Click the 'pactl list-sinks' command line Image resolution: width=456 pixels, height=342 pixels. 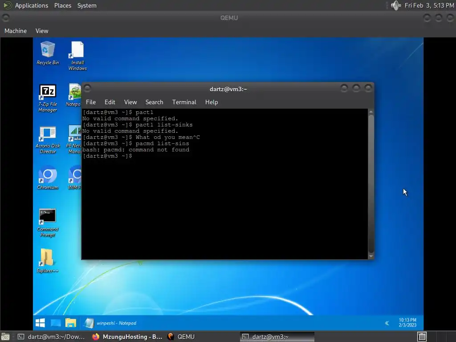(137, 125)
